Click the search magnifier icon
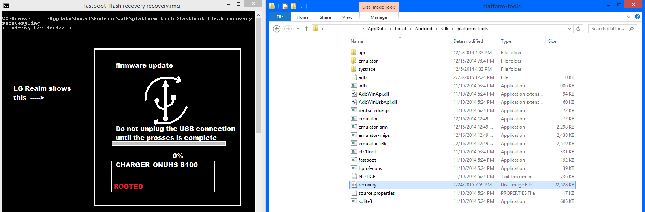This screenshot has width=645, height=212. coord(631,29)
